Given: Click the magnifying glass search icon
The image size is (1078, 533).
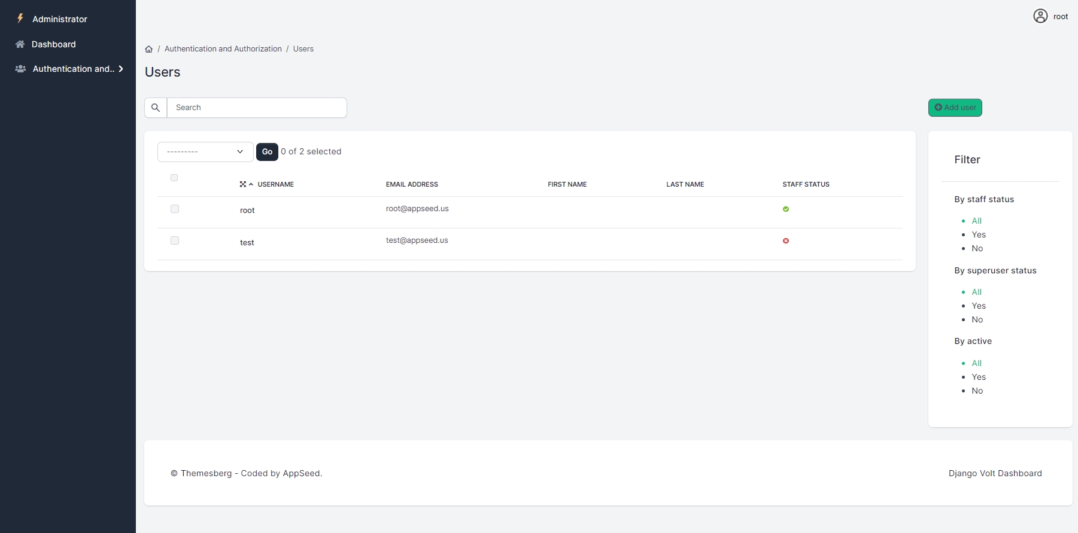Looking at the screenshot, I should pos(156,108).
